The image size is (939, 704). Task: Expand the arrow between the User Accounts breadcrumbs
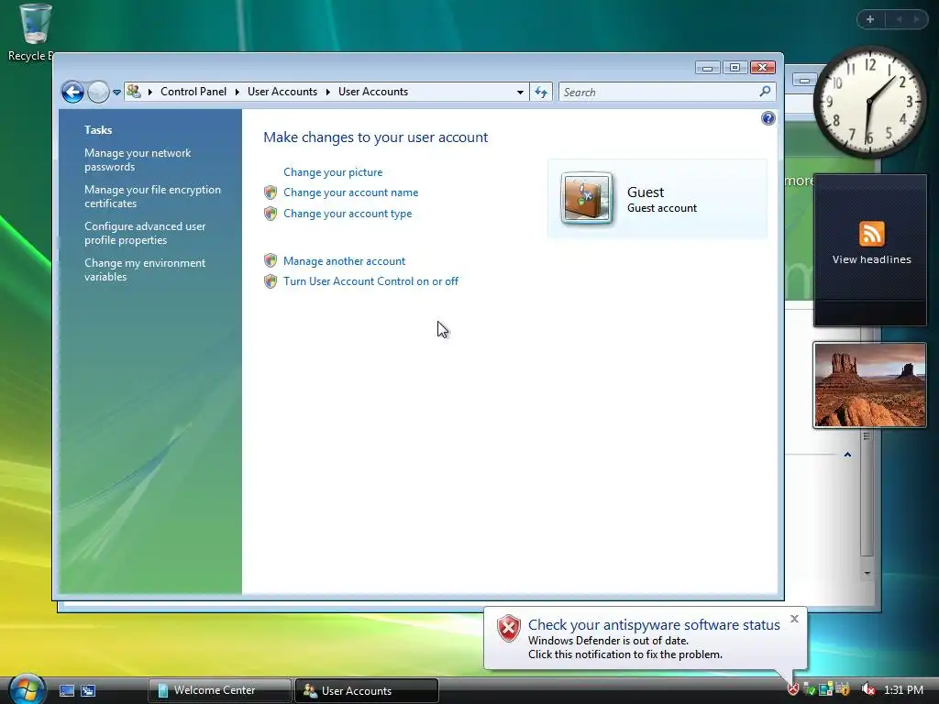click(x=327, y=92)
